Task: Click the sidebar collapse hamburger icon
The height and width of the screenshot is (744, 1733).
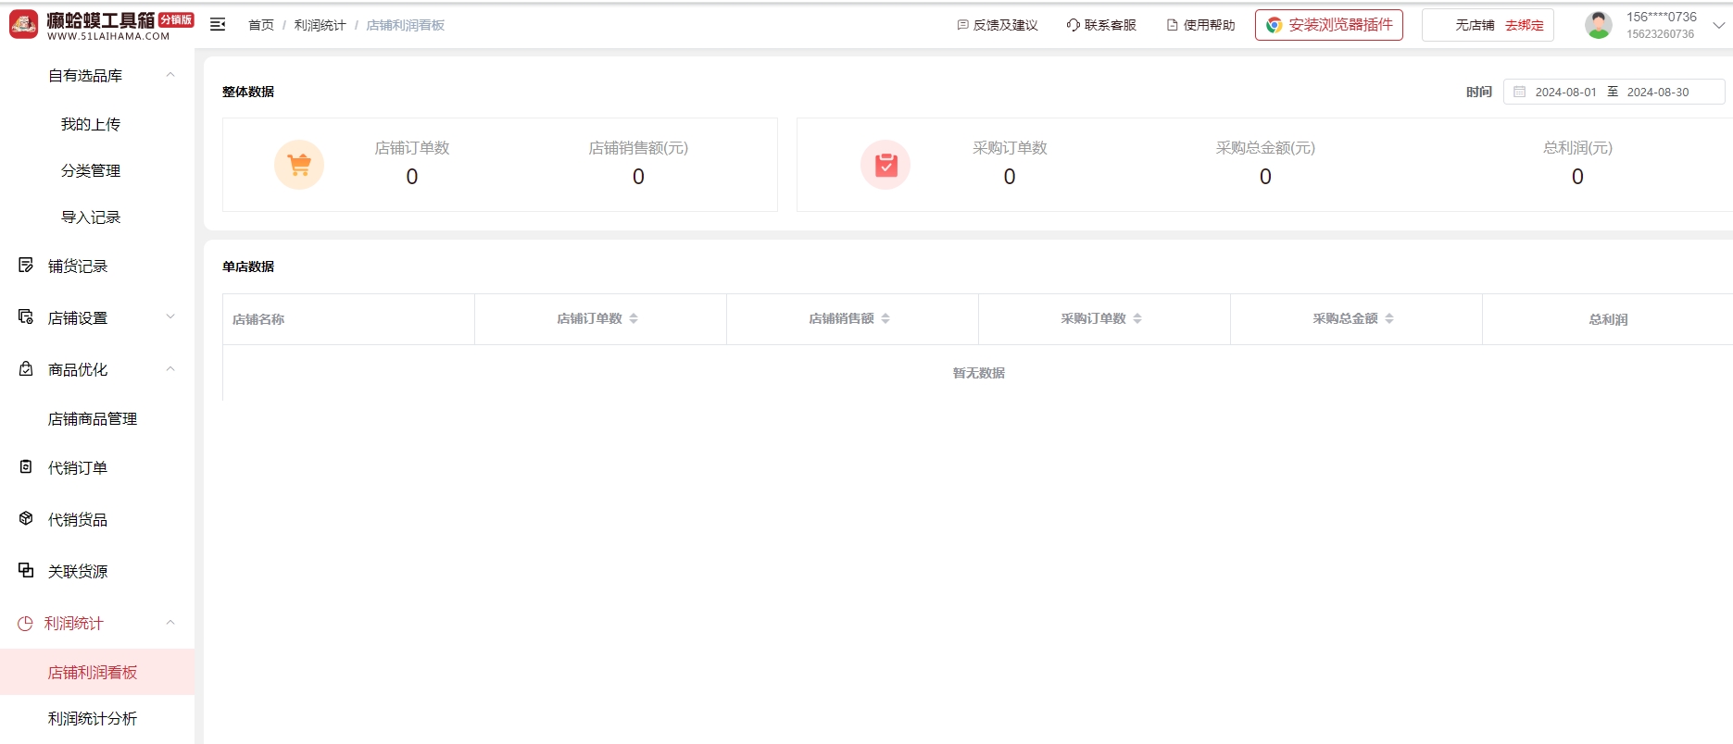Action: [218, 25]
